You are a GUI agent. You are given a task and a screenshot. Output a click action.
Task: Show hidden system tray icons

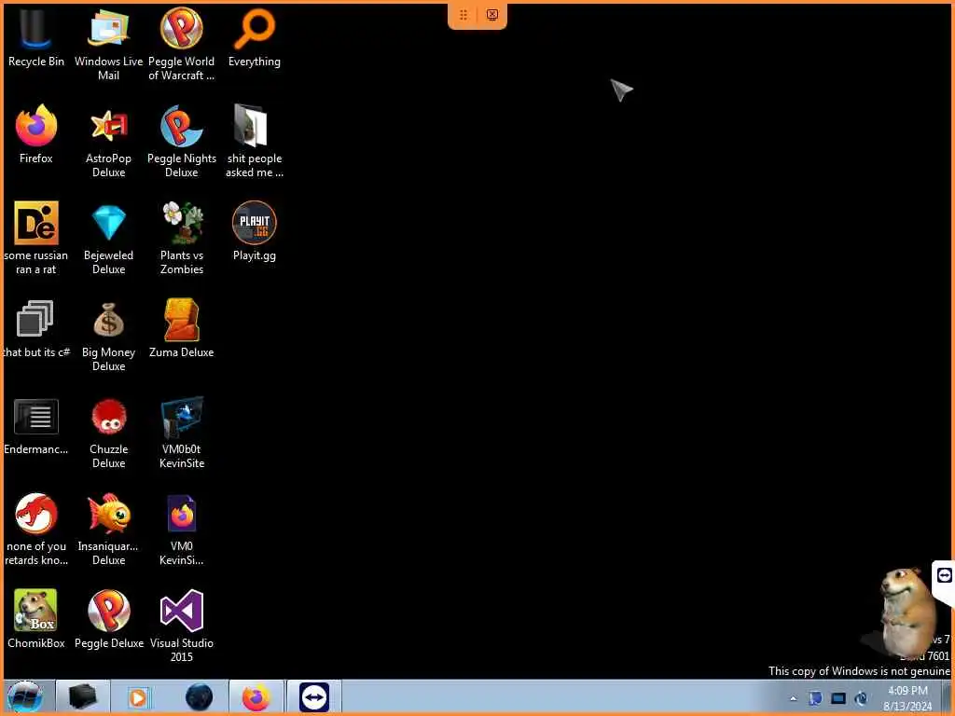(793, 698)
